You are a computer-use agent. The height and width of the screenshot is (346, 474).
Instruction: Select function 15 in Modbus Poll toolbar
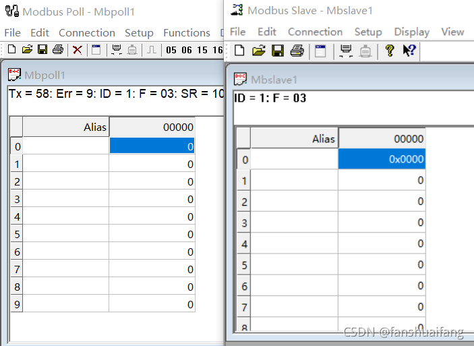click(202, 50)
